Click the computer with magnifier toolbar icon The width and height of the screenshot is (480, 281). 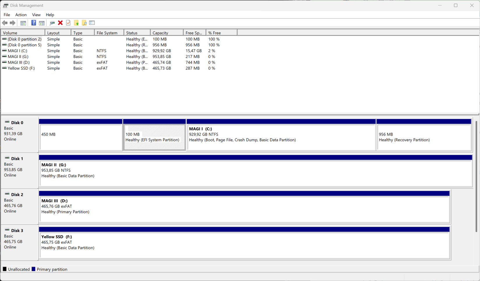coord(52,23)
